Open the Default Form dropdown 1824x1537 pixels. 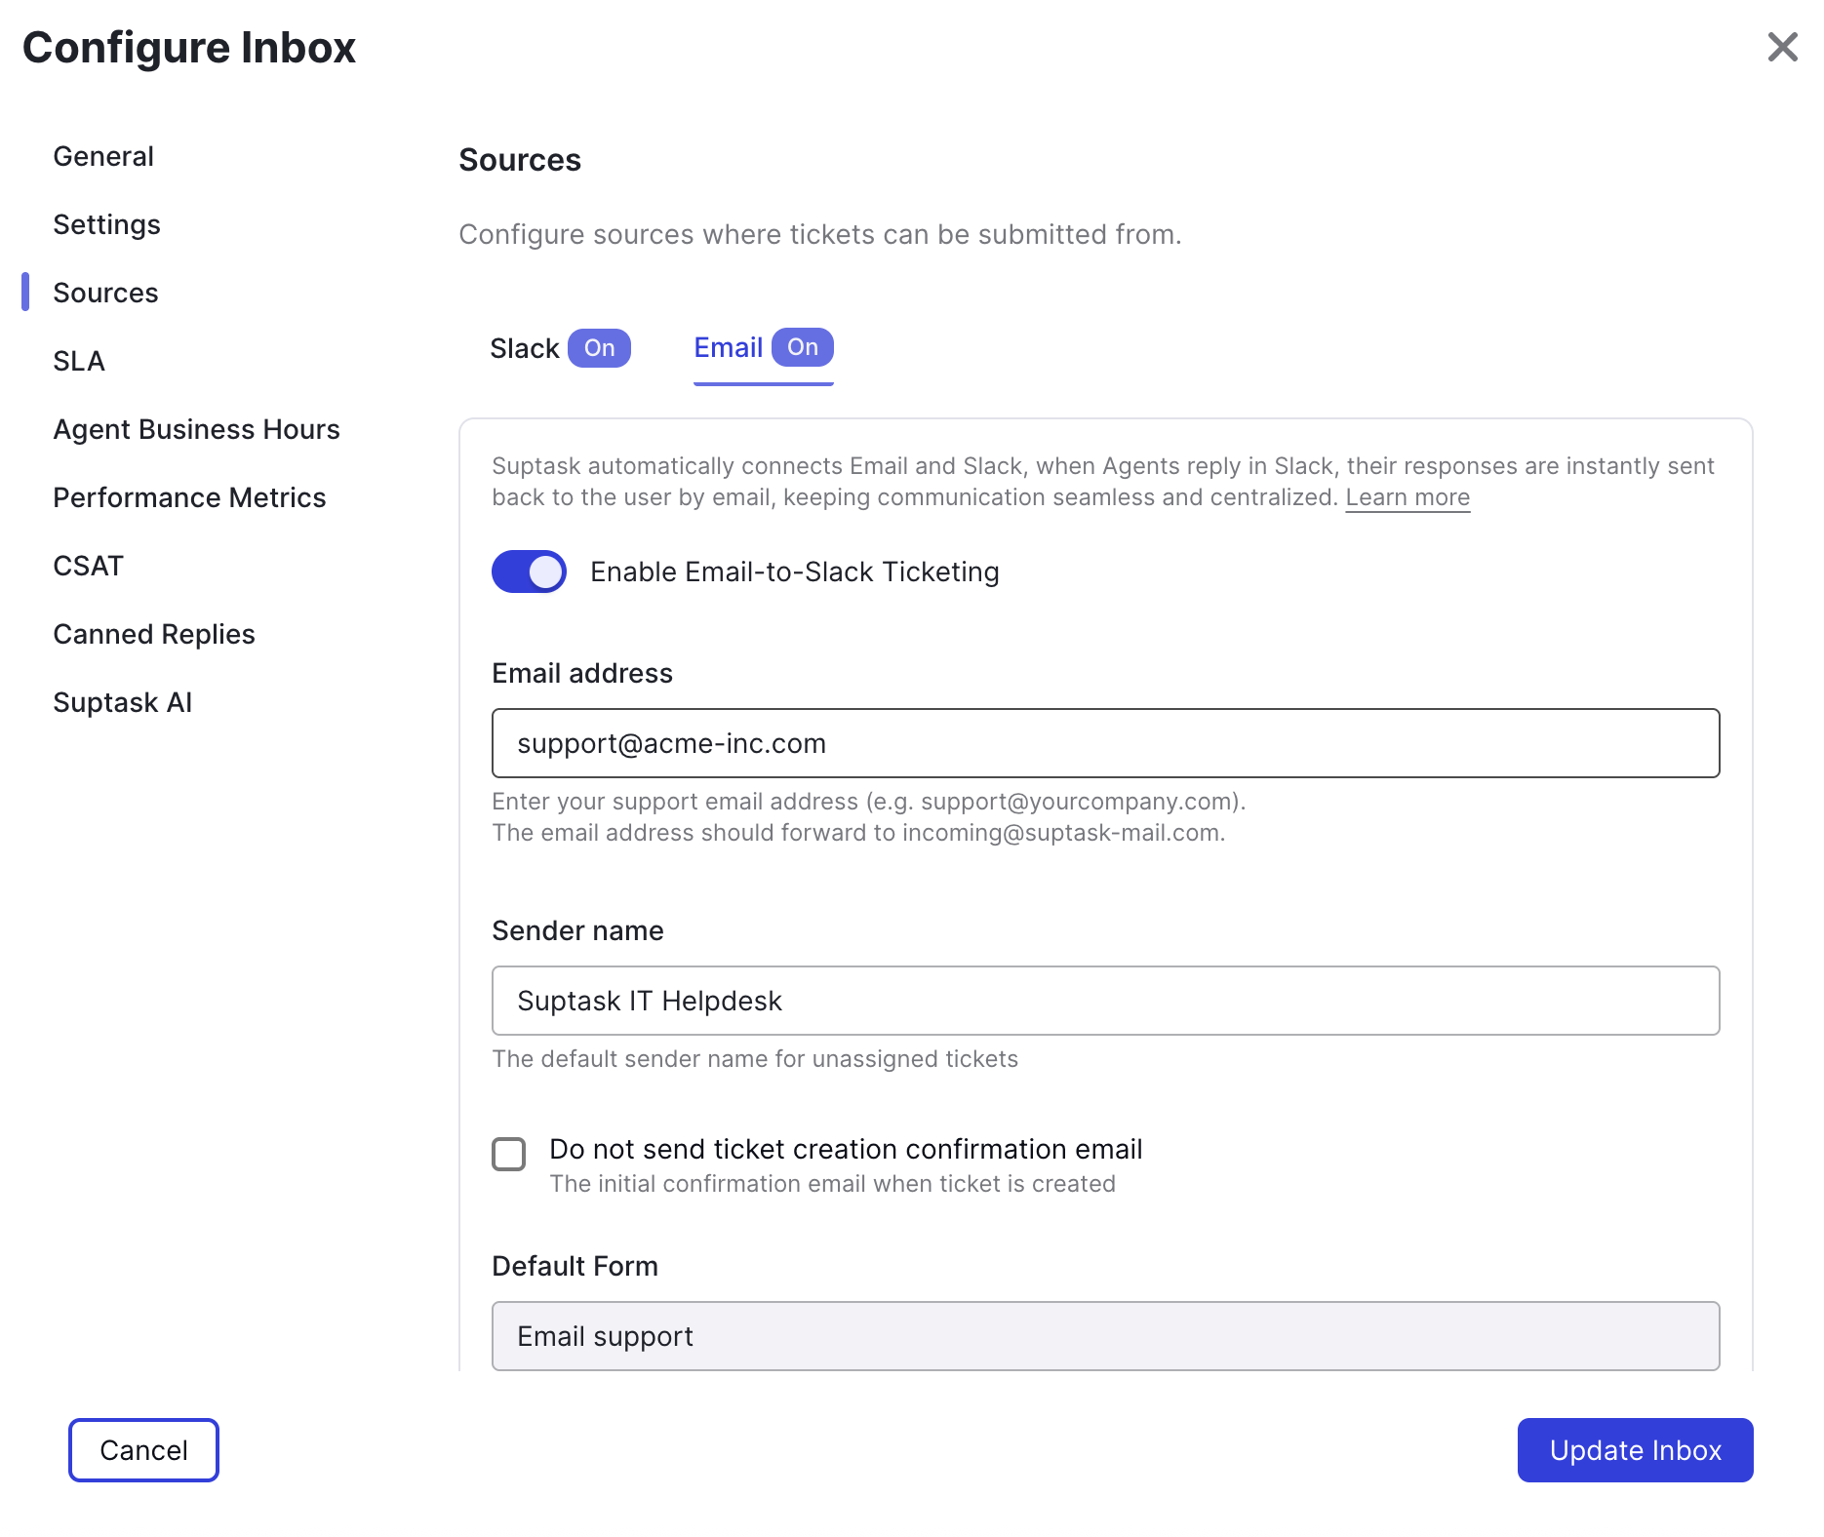point(1104,1335)
